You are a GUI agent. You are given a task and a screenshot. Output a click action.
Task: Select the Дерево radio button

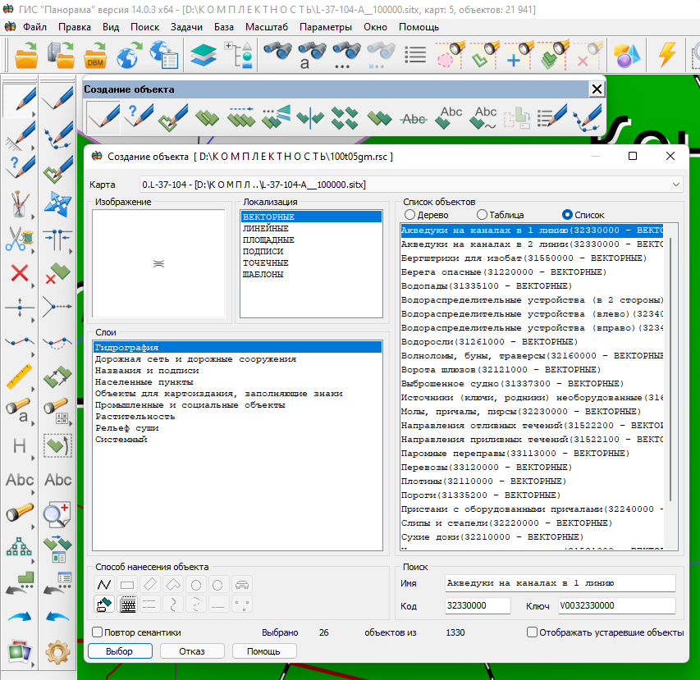[410, 214]
